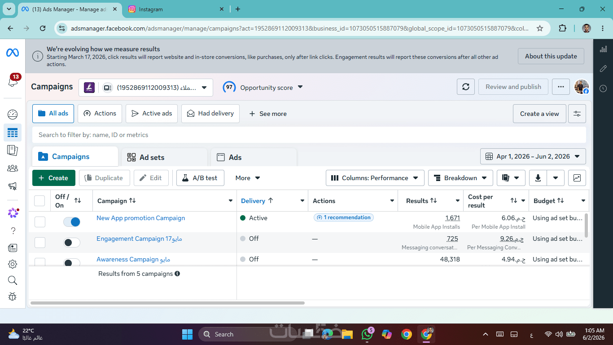Click Create a view button
Screen dimensions: 613x345
(539, 114)
